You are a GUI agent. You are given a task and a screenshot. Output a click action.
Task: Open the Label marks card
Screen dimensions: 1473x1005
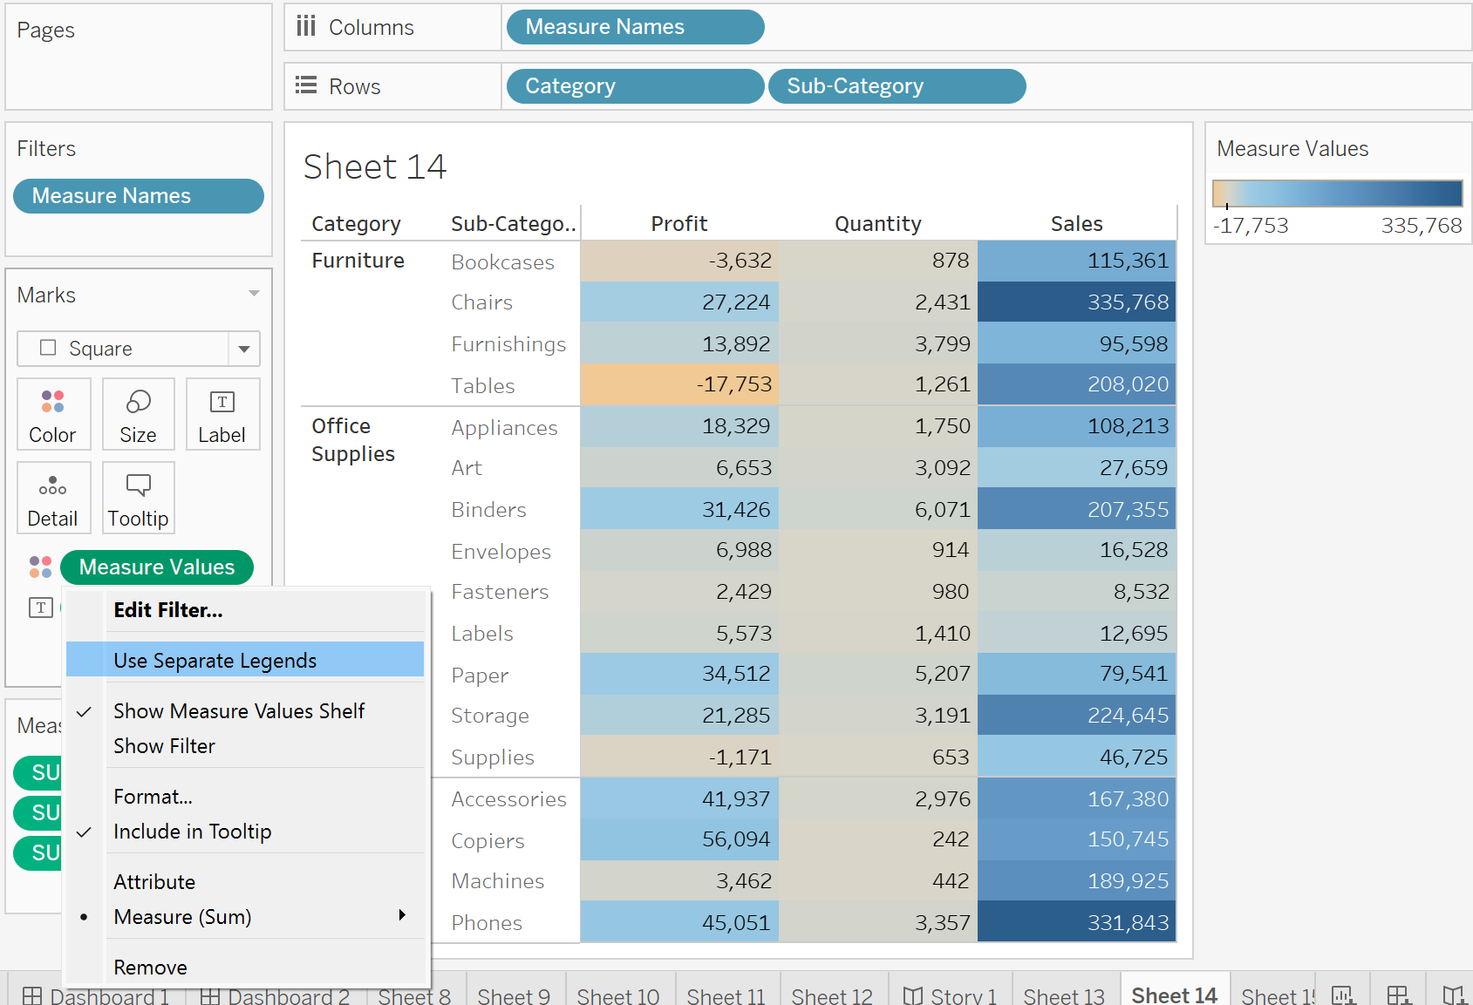tap(222, 415)
